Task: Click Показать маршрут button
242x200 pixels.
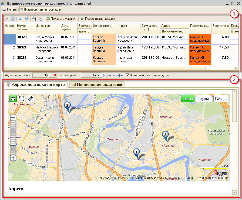Action: [x=61, y=19]
